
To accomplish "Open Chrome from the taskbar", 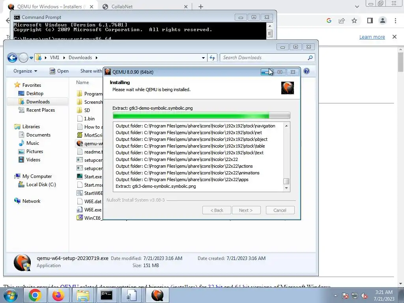I will tap(35, 295).
